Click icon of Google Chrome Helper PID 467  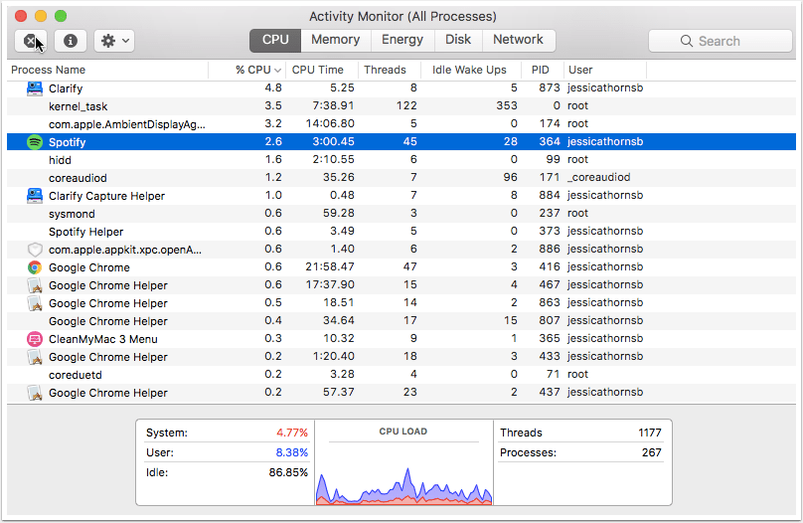(x=35, y=285)
